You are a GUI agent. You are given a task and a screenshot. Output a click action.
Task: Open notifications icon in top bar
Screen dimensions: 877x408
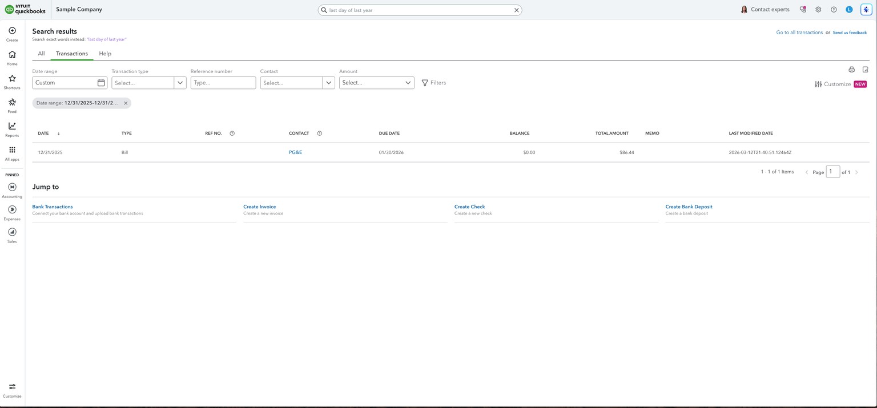click(x=803, y=10)
